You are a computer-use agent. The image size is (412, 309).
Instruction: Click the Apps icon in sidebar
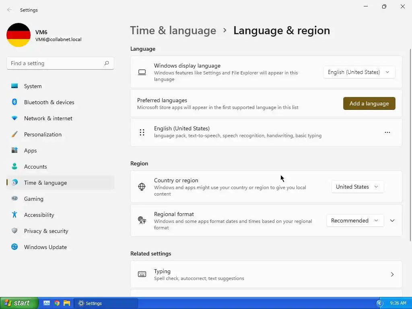click(x=14, y=150)
